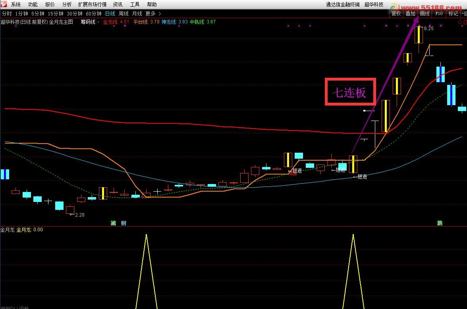Open the 复权 adjustment options
Viewport: 467px width, 309px height.
(396, 13)
